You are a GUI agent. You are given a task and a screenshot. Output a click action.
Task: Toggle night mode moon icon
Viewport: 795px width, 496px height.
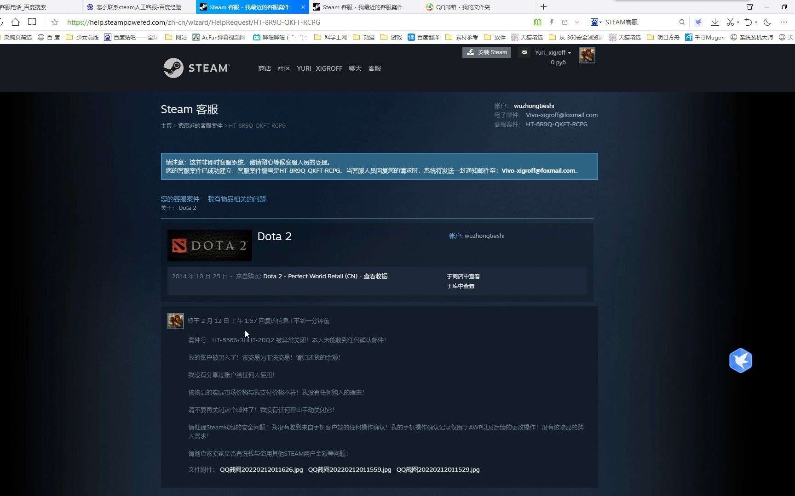(x=767, y=22)
